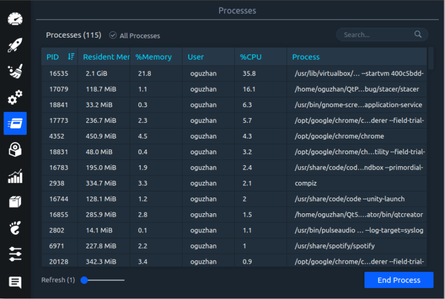This screenshot has width=445, height=299.
Task: Open the Dashboard speedometer icon
Action: pos(15,19)
